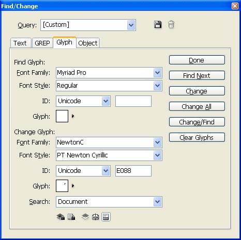The image size is (241, 240).
Task: Click the Delete Query trash icon
Action: point(171,24)
